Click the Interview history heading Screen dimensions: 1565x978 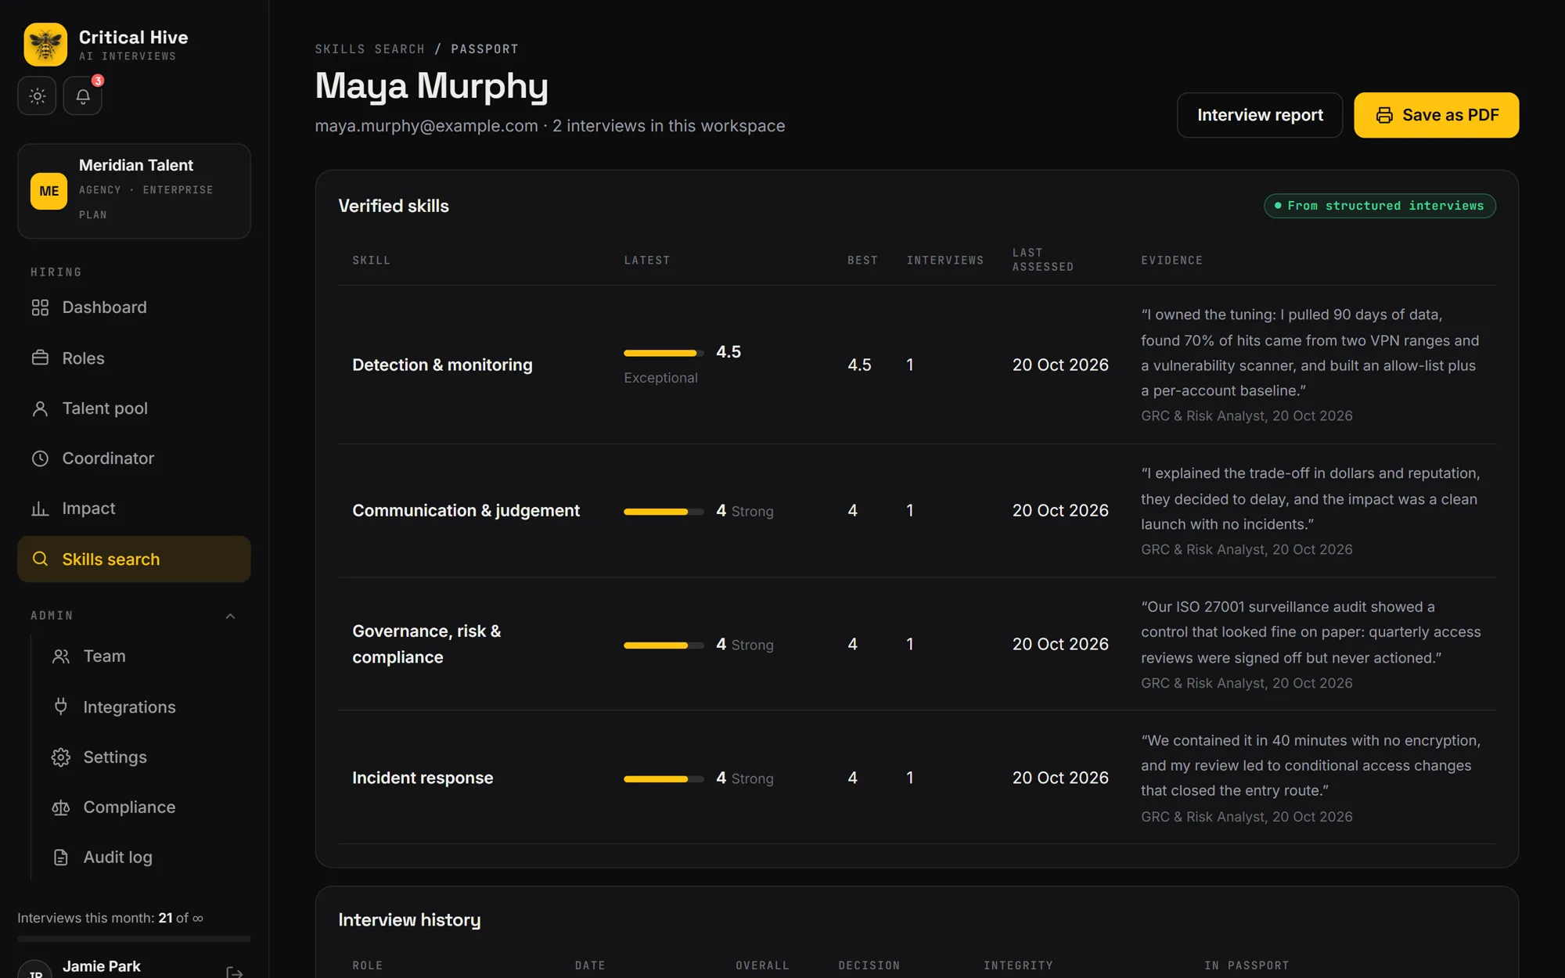[x=409, y=920]
